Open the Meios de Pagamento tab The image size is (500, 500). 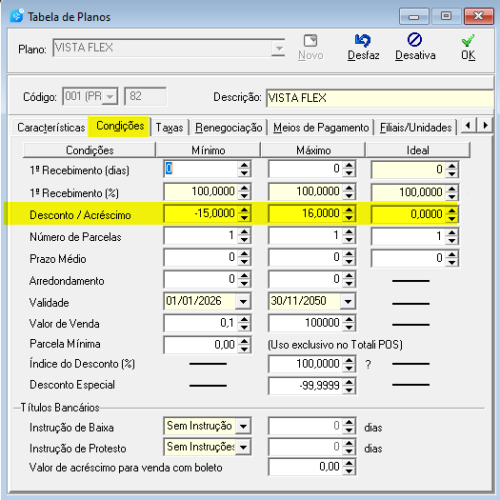pos(321,128)
